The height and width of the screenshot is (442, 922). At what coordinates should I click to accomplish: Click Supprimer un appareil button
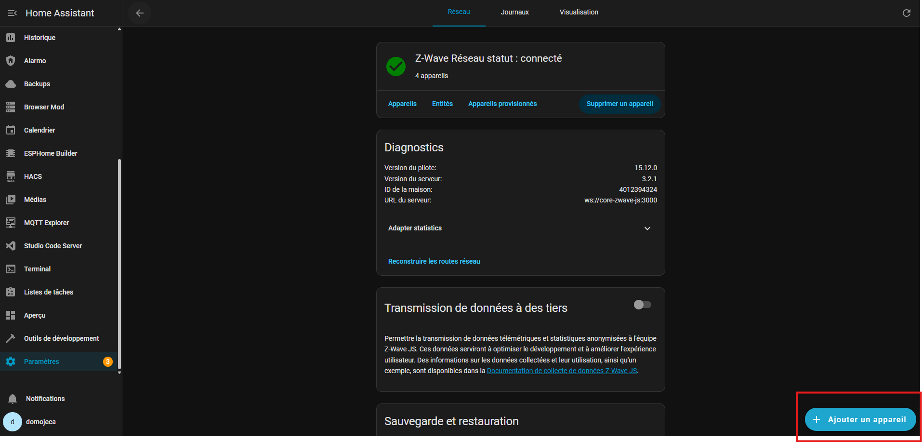(x=619, y=104)
